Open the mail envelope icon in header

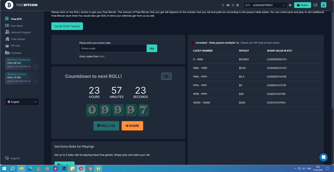[x=315, y=5]
